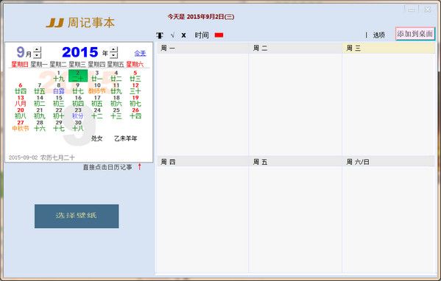
Task: Click the 乙未羊年 lunar year text
Action: (125, 138)
